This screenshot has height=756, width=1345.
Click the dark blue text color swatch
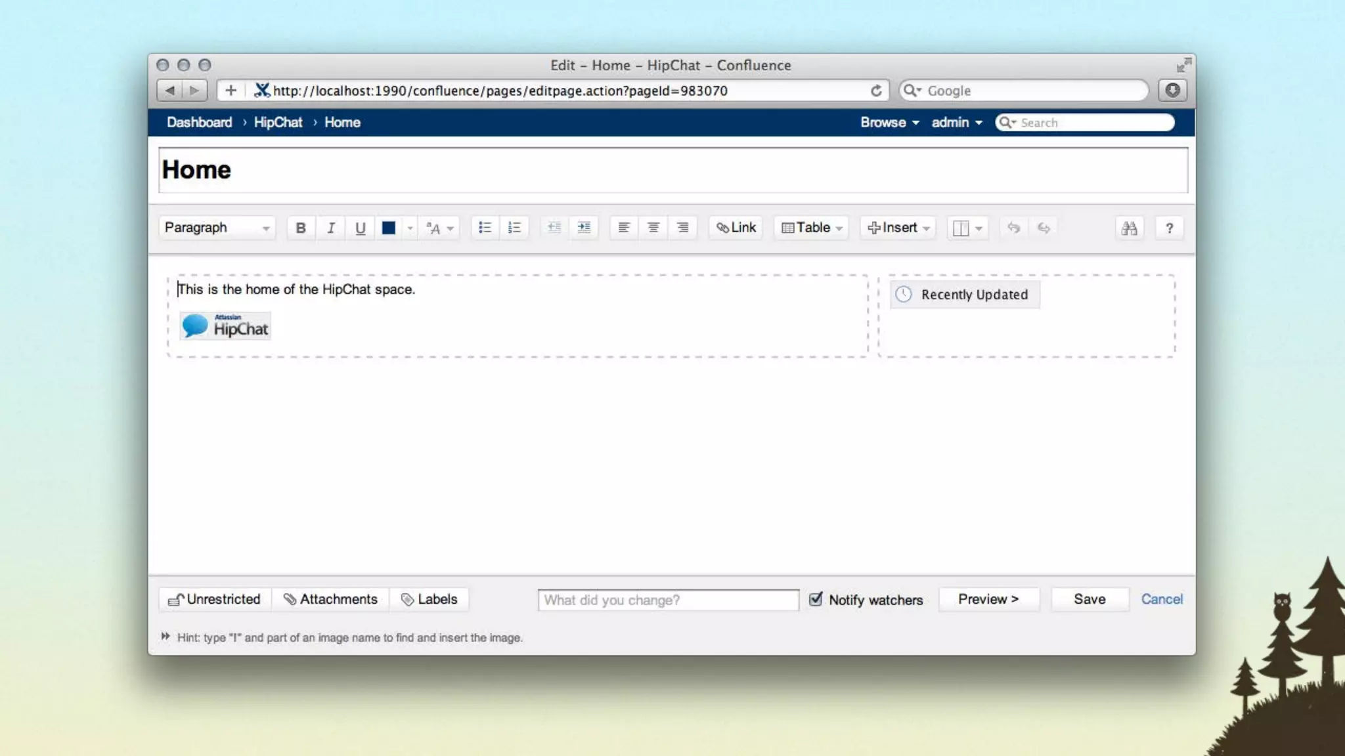[389, 228]
